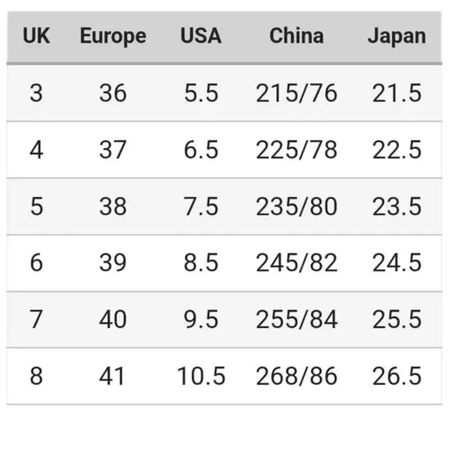Click the China column header

[x=296, y=36]
